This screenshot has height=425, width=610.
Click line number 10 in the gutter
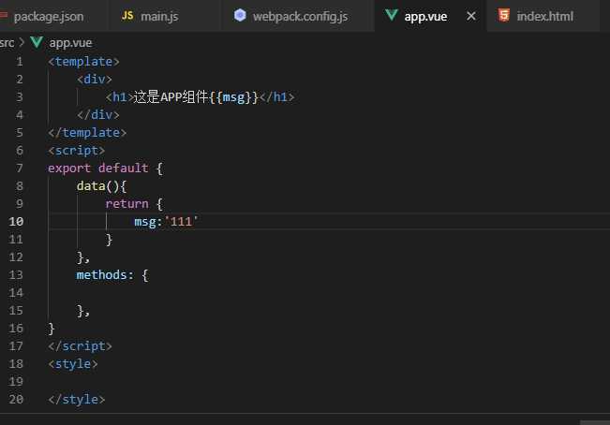click(x=16, y=222)
